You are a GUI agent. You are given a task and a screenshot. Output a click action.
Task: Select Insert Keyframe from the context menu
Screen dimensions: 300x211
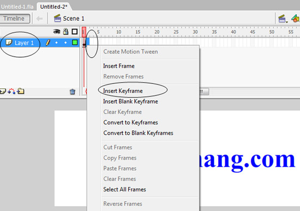123,91
